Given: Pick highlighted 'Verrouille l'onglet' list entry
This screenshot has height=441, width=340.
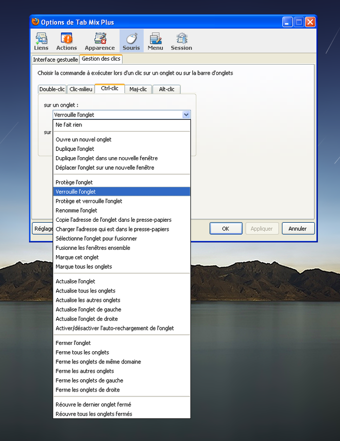Looking at the screenshot, I should click(121, 192).
